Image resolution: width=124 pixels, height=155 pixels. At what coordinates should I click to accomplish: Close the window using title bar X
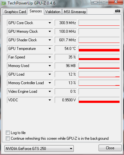pyautogui.click(x=116, y=2)
